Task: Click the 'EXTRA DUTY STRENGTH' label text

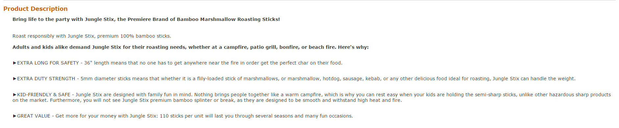Action: [x=46, y=79]
